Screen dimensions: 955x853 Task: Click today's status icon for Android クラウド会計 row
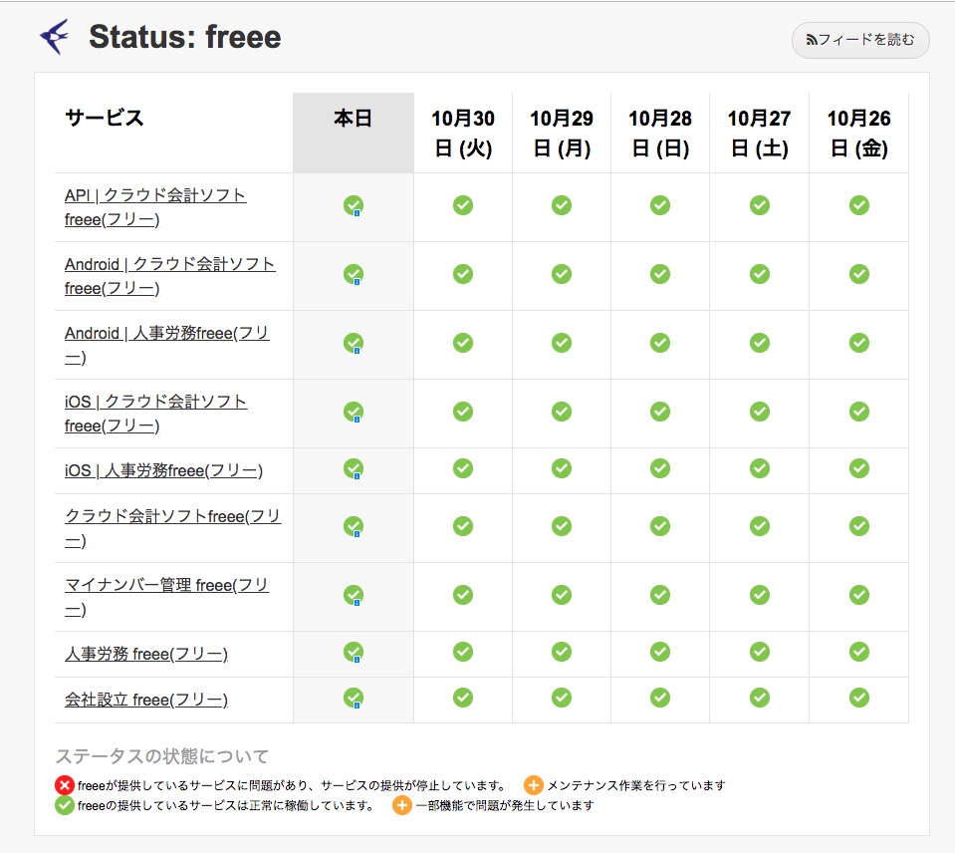coord(354,275)
